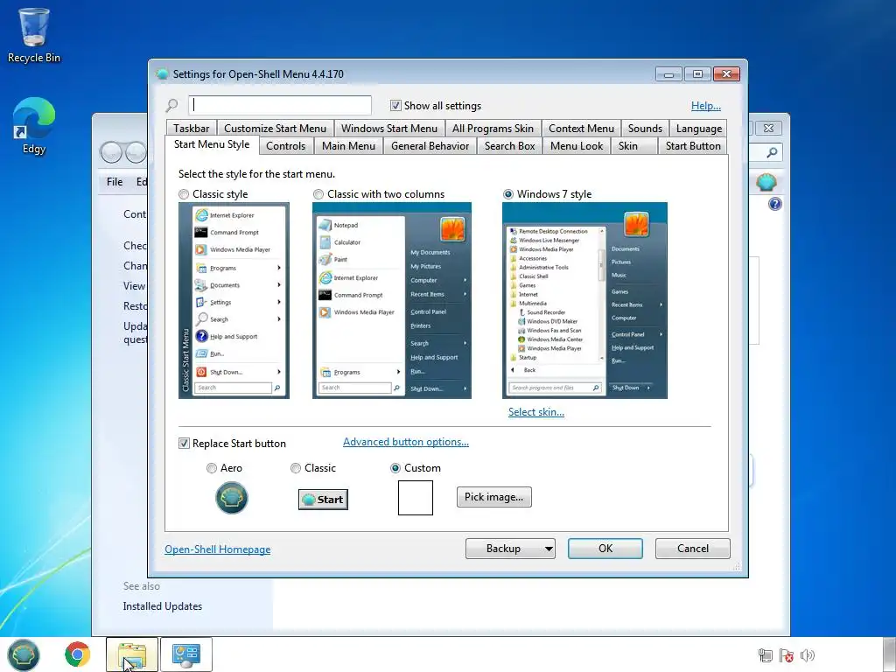The height and width of the screenshot is (672, 896).
Task: Click the Classic style preview thumbnail
Action: pyautogui.click(x=234, y=301)
